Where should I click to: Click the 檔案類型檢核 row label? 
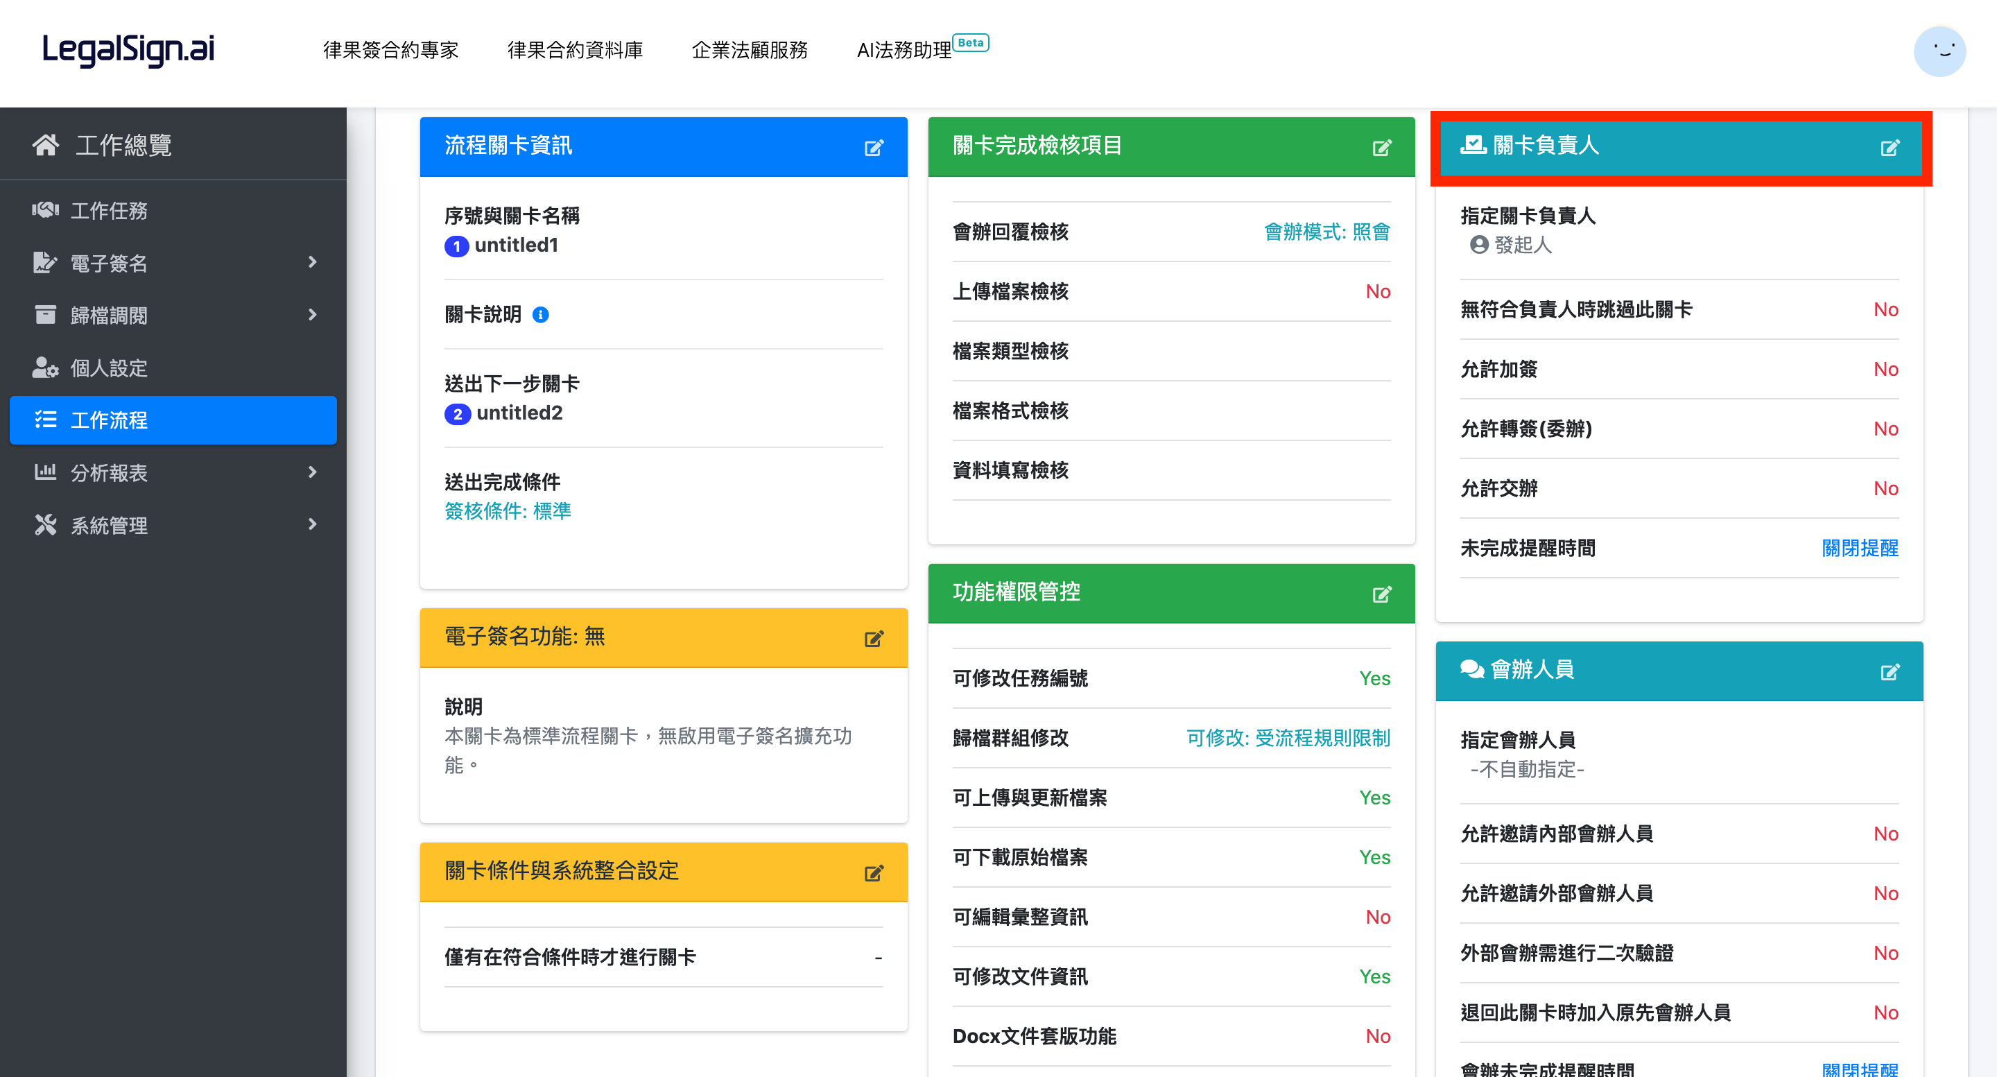point(1010,351)
